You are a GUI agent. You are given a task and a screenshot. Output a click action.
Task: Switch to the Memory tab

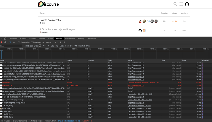pos(81,39)
